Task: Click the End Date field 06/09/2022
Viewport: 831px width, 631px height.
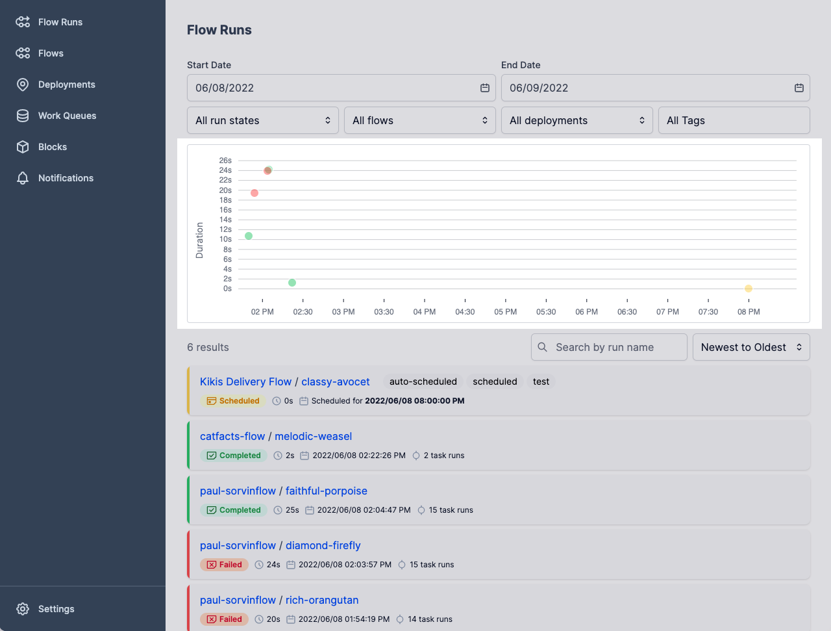Action: click(x=656, y=88)
